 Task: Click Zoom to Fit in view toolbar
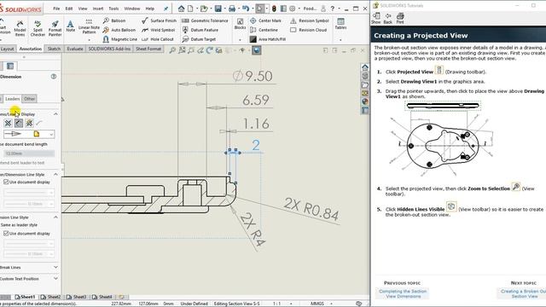click(x=172, y=50)
